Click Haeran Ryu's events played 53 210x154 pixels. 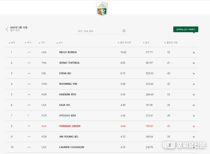tap(168, 94)
